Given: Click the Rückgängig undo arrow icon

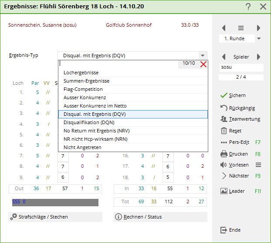Looking at the screenshot, I should (x=224, y=108).
